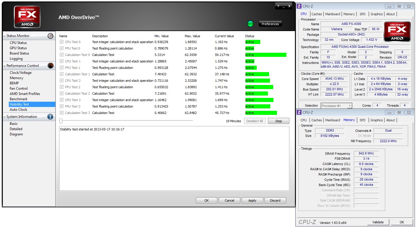Select Stability Test in sidebar
417x228 pixels.
coord(32,104)
